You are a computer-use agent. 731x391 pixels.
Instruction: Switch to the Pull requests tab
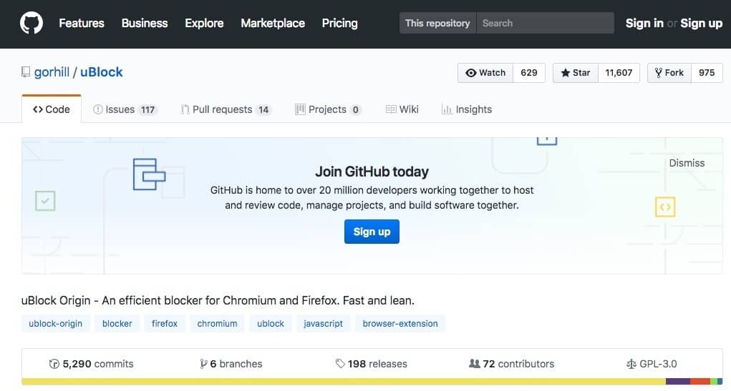coord(226,109)
